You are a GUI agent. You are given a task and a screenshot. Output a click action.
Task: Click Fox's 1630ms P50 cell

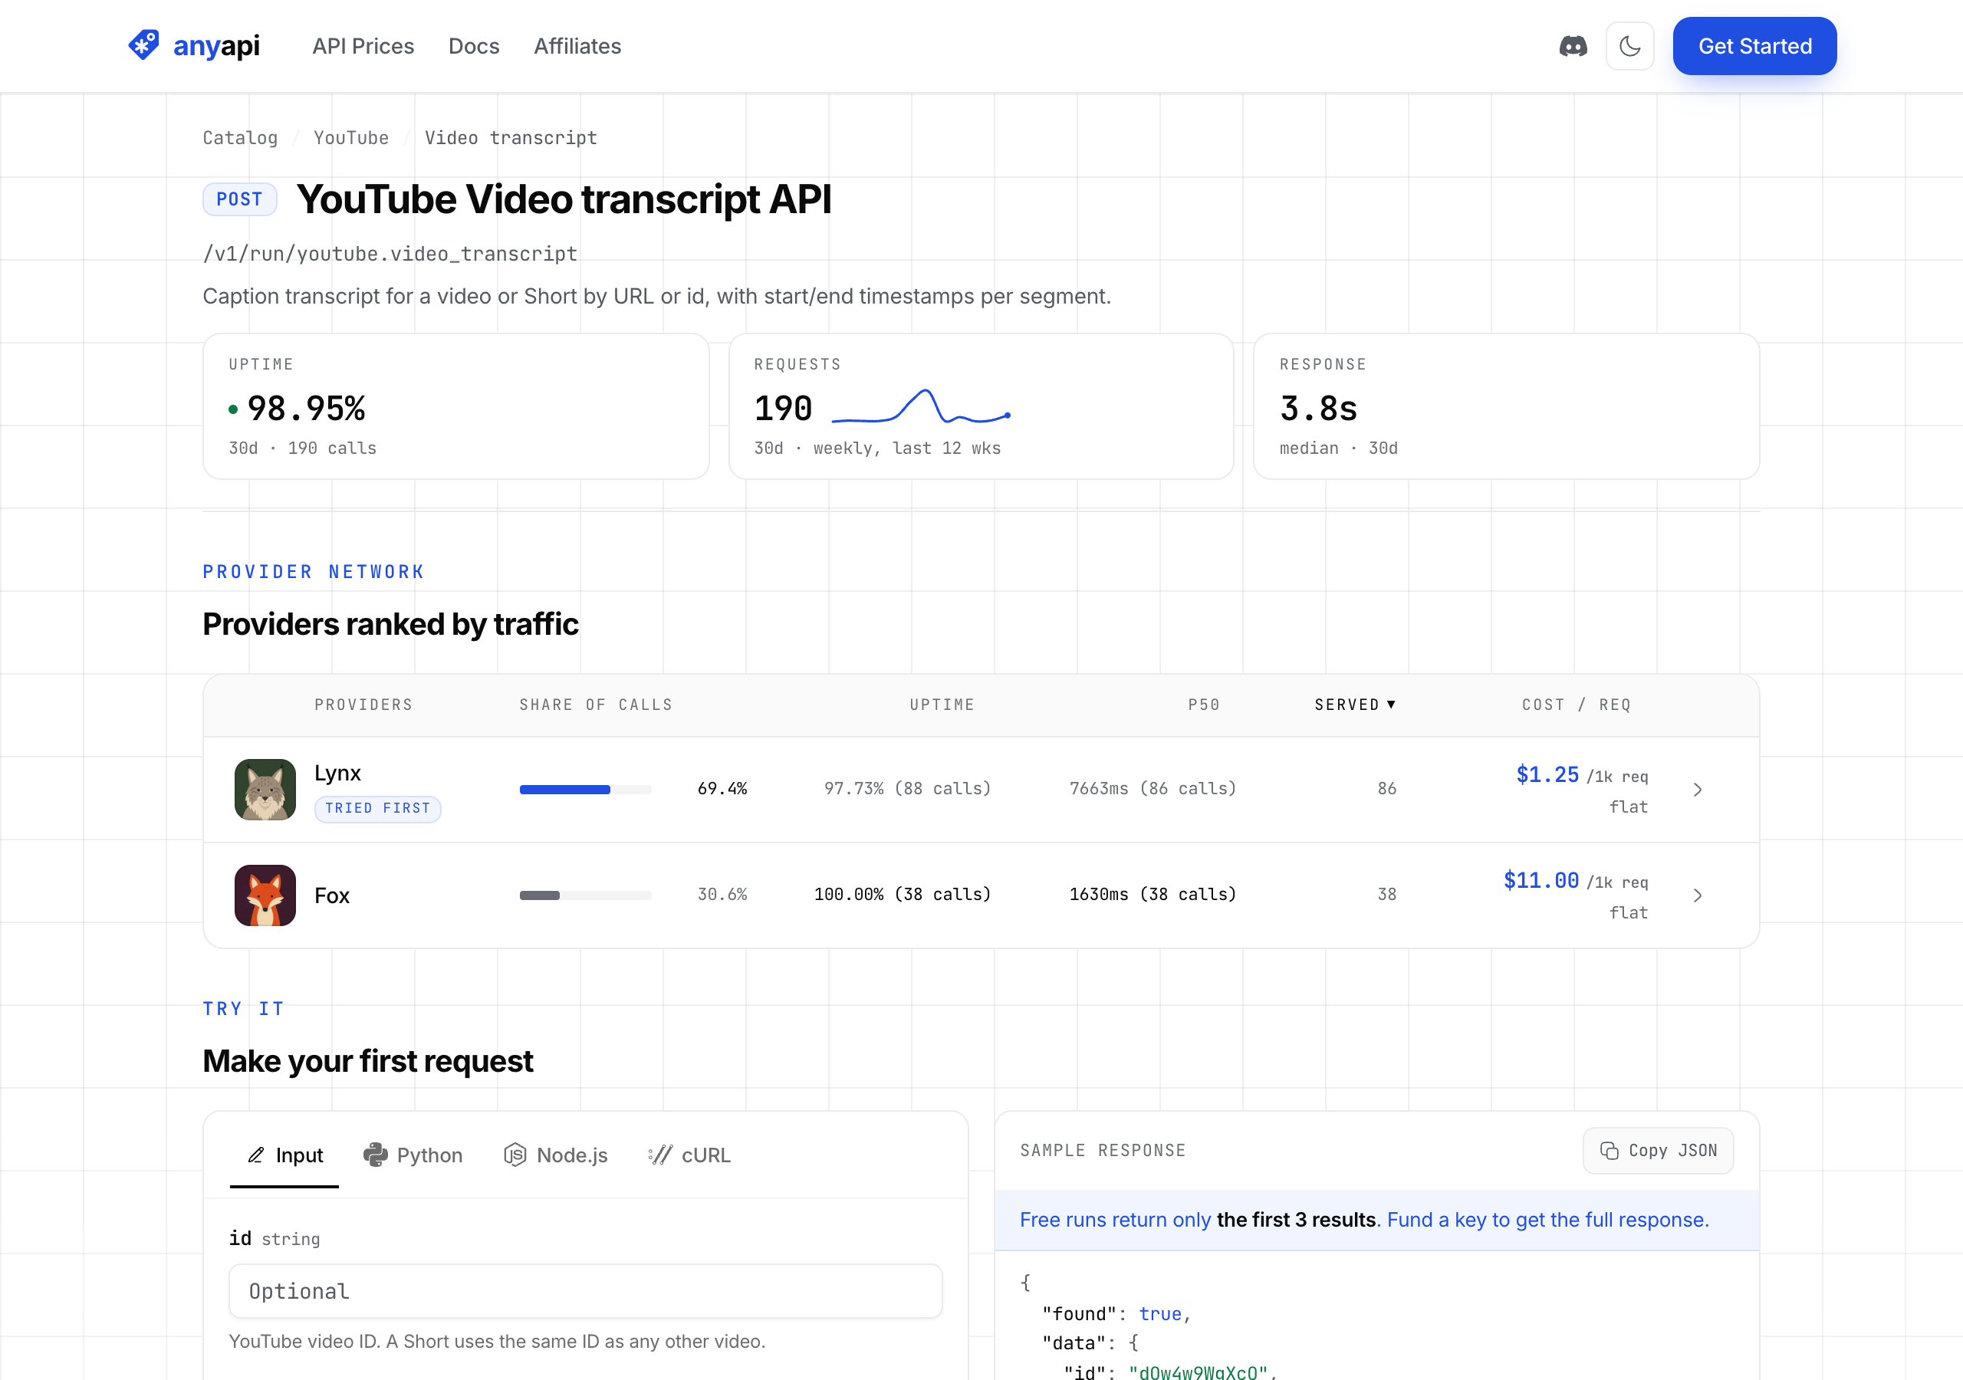[1152, 895]
